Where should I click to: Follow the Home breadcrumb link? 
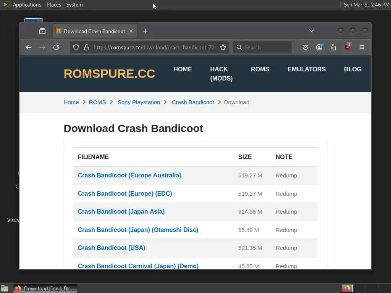71,102
